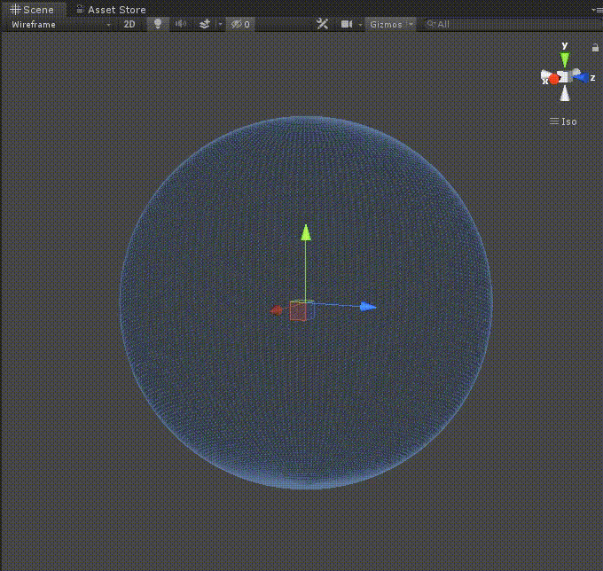Click the blue Z axis cone on orientation gizmo
603x571 pixels.
(581, 78)
